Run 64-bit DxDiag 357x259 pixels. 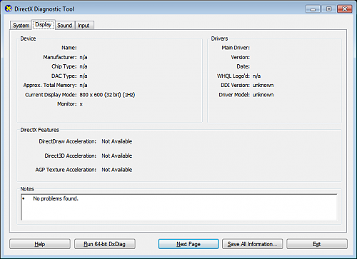[x=105, y=244]
